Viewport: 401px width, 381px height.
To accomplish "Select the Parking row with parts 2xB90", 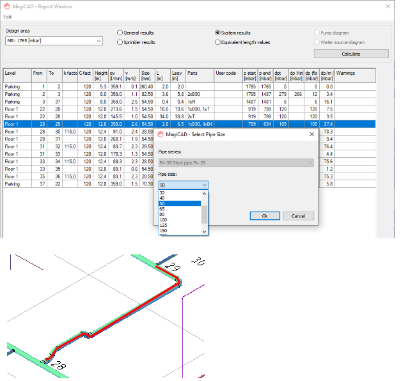I will (x=189, y=94).
